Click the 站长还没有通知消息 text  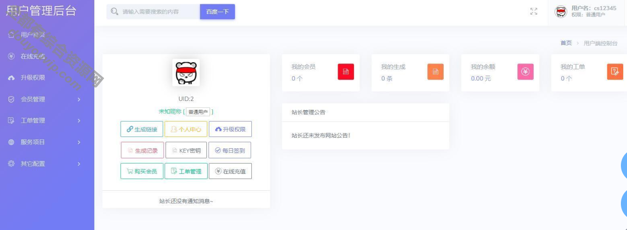point(186,201)
